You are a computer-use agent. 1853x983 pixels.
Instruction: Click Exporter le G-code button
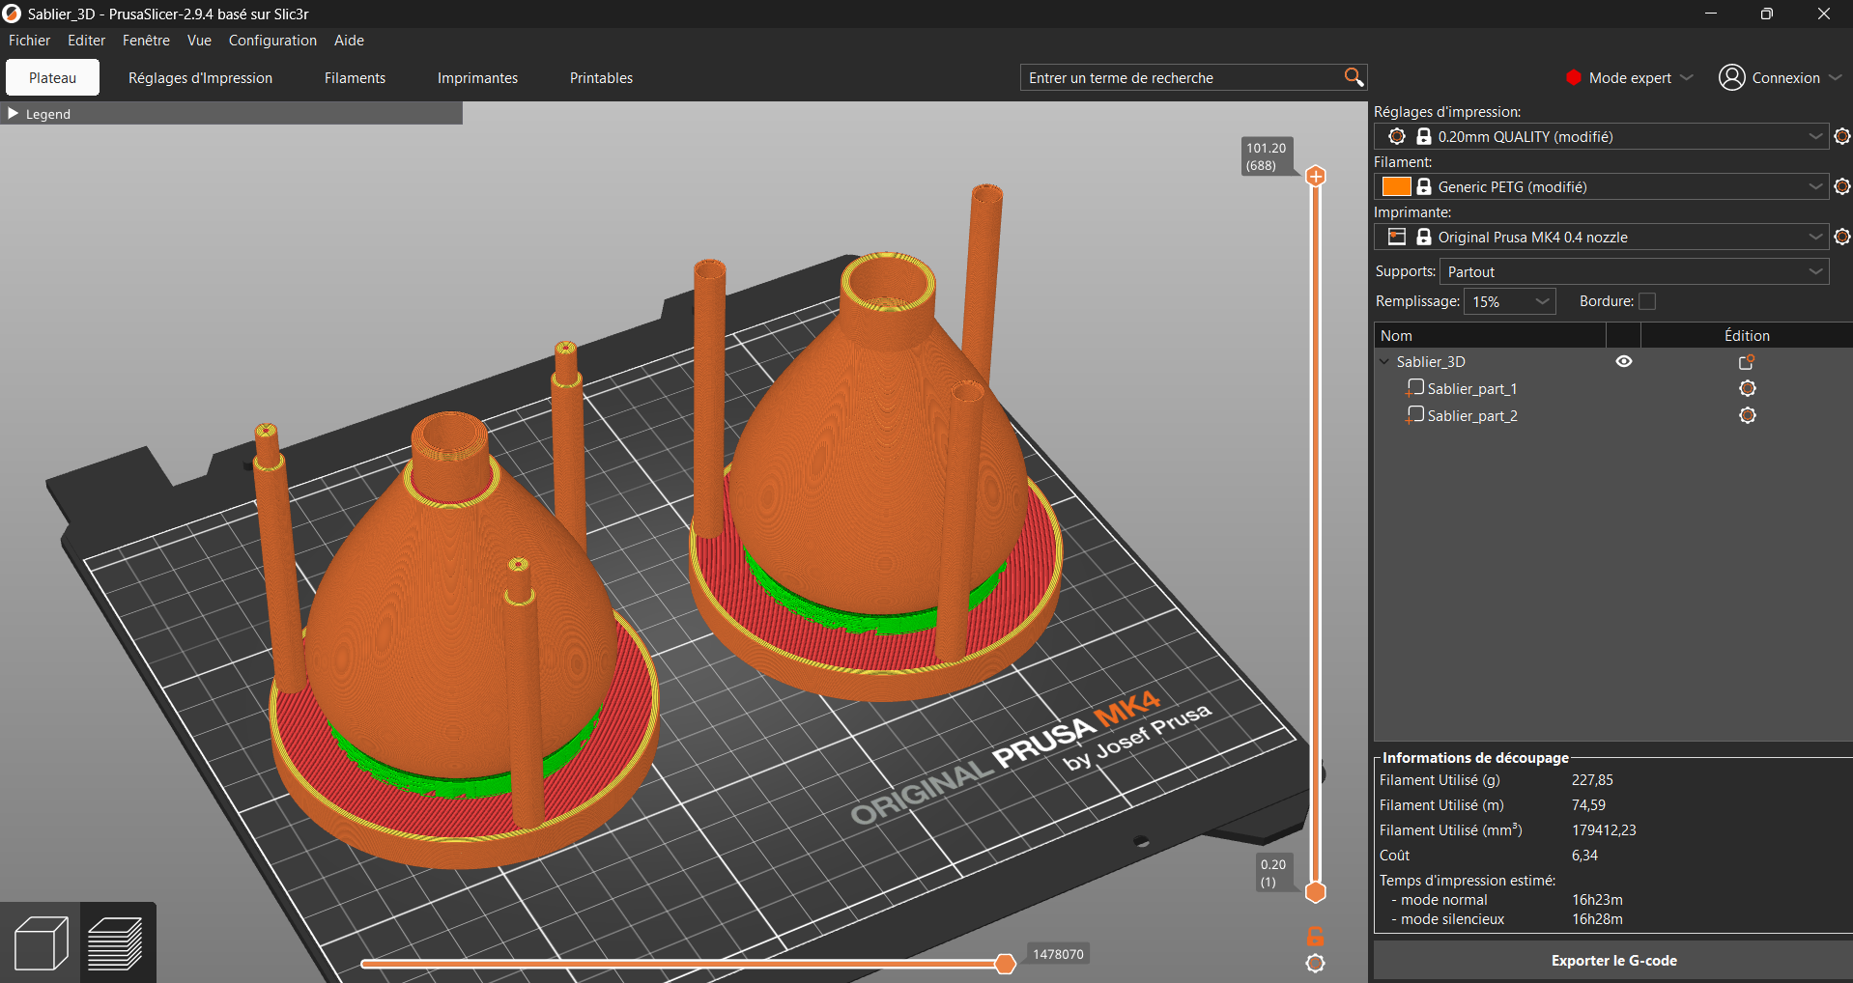coord(1612,961)
